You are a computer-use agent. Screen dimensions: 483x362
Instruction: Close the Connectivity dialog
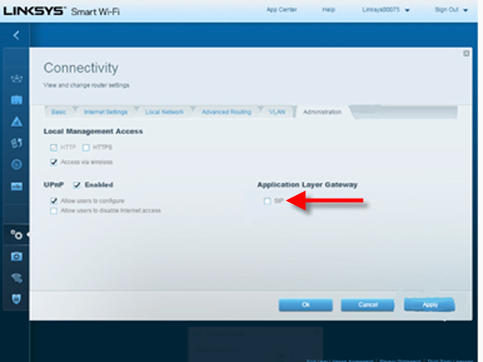[x=466, y=54]
